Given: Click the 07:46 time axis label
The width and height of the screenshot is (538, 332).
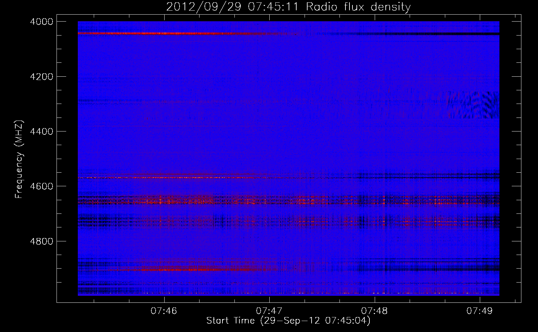Looking at the screenshot, I should click(x=164, y=311).
